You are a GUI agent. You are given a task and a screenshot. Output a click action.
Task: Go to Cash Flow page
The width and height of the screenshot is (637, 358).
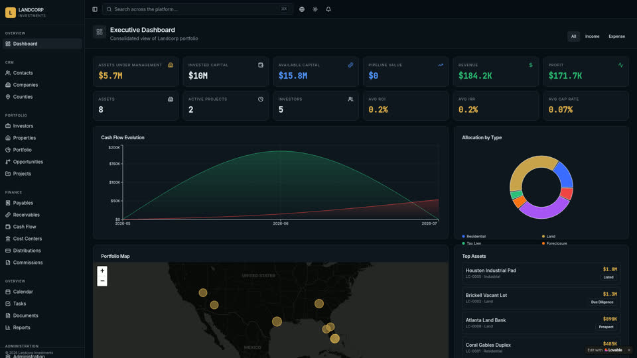click(42, 227)
